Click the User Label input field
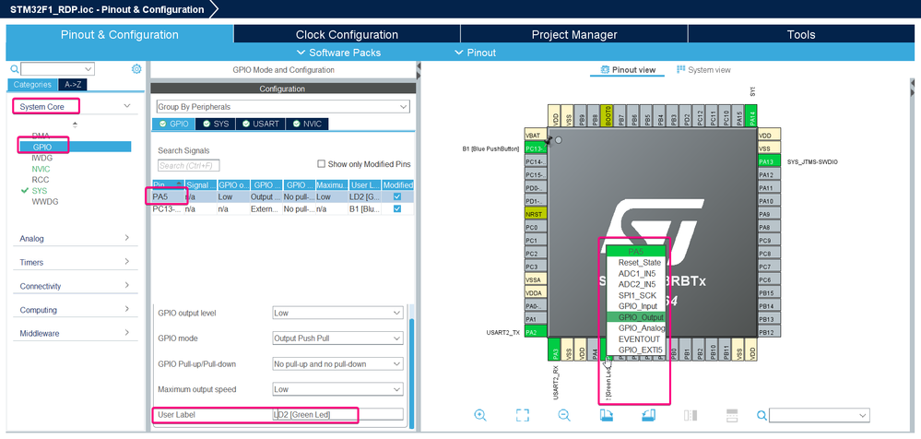 click(x=337, y=414)
